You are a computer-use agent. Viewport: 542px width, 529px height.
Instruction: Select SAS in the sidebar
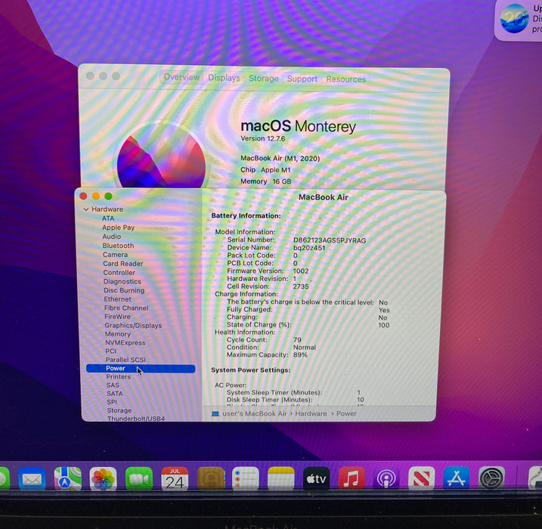tap(113, 385)
